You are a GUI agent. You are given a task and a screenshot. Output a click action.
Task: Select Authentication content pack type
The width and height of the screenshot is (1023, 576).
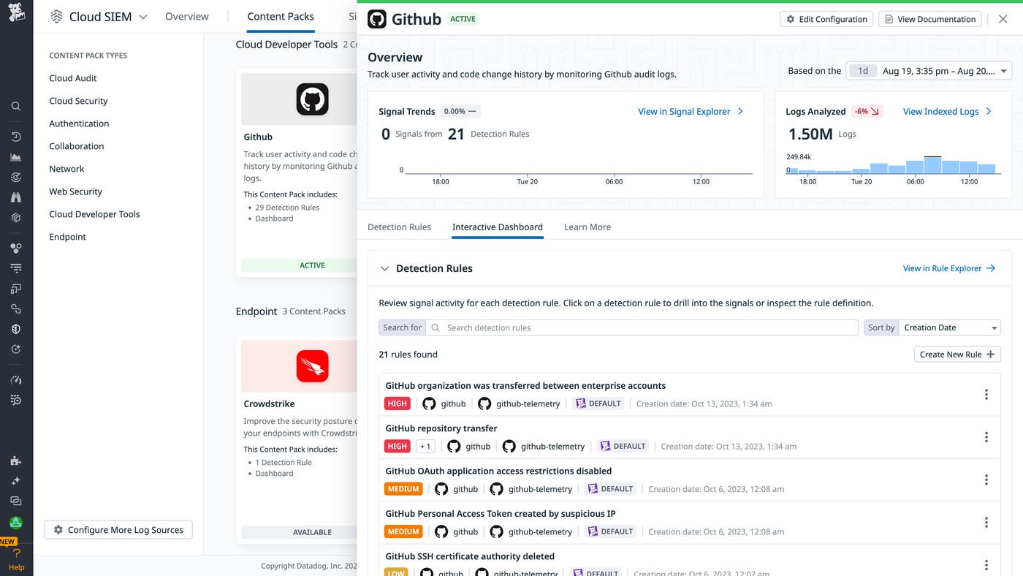pos(79,124)
